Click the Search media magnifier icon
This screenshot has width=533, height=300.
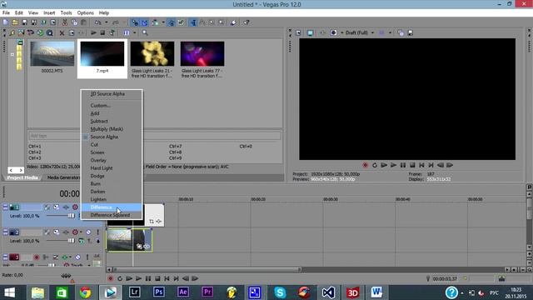coord(145,33)
